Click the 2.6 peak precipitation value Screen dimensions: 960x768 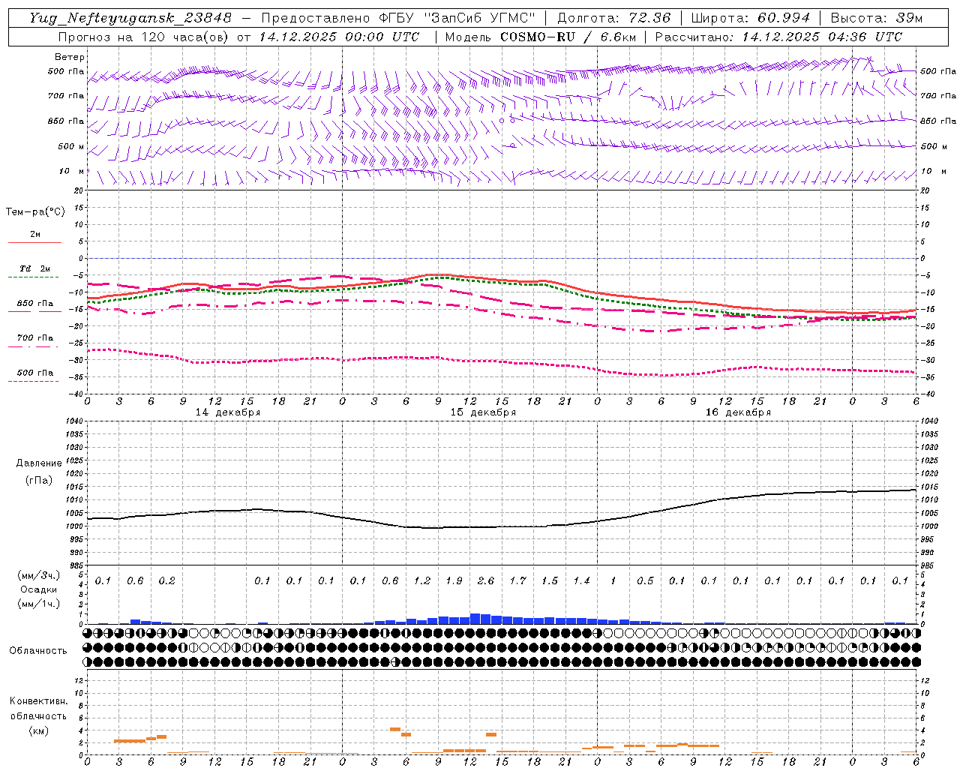(486, 580)
